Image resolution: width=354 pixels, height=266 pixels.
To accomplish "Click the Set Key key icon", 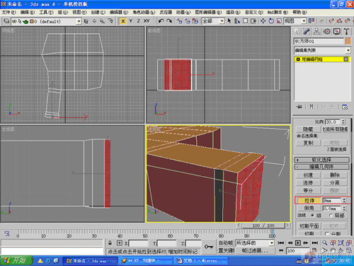I will click(x=209, y=247).
